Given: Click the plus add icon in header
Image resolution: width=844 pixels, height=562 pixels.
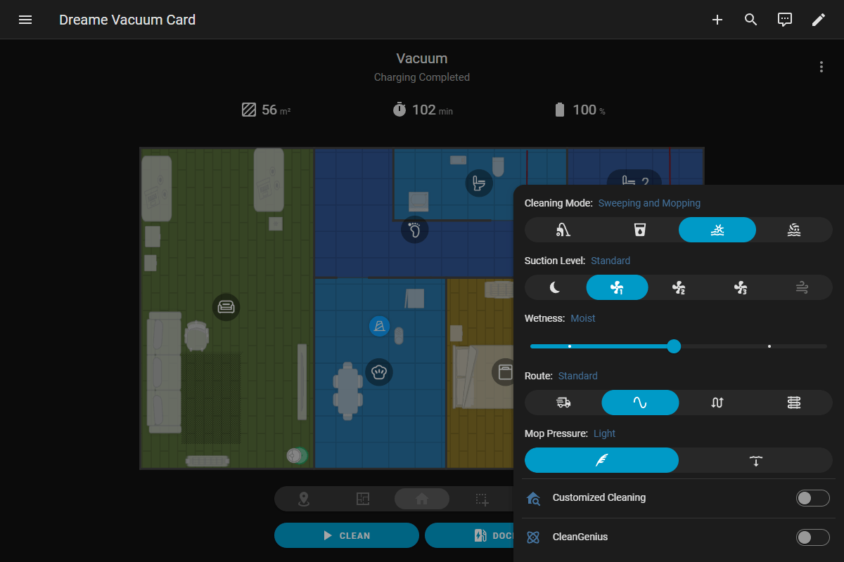Looking at the screenshot, I should (x=717, y=20).
